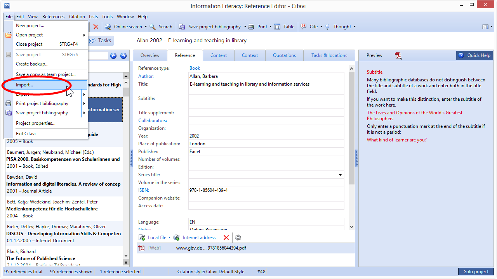Screen dimensions: 497x279
Task: Open the Thought dropdown arrow
Action: (355, 27)
